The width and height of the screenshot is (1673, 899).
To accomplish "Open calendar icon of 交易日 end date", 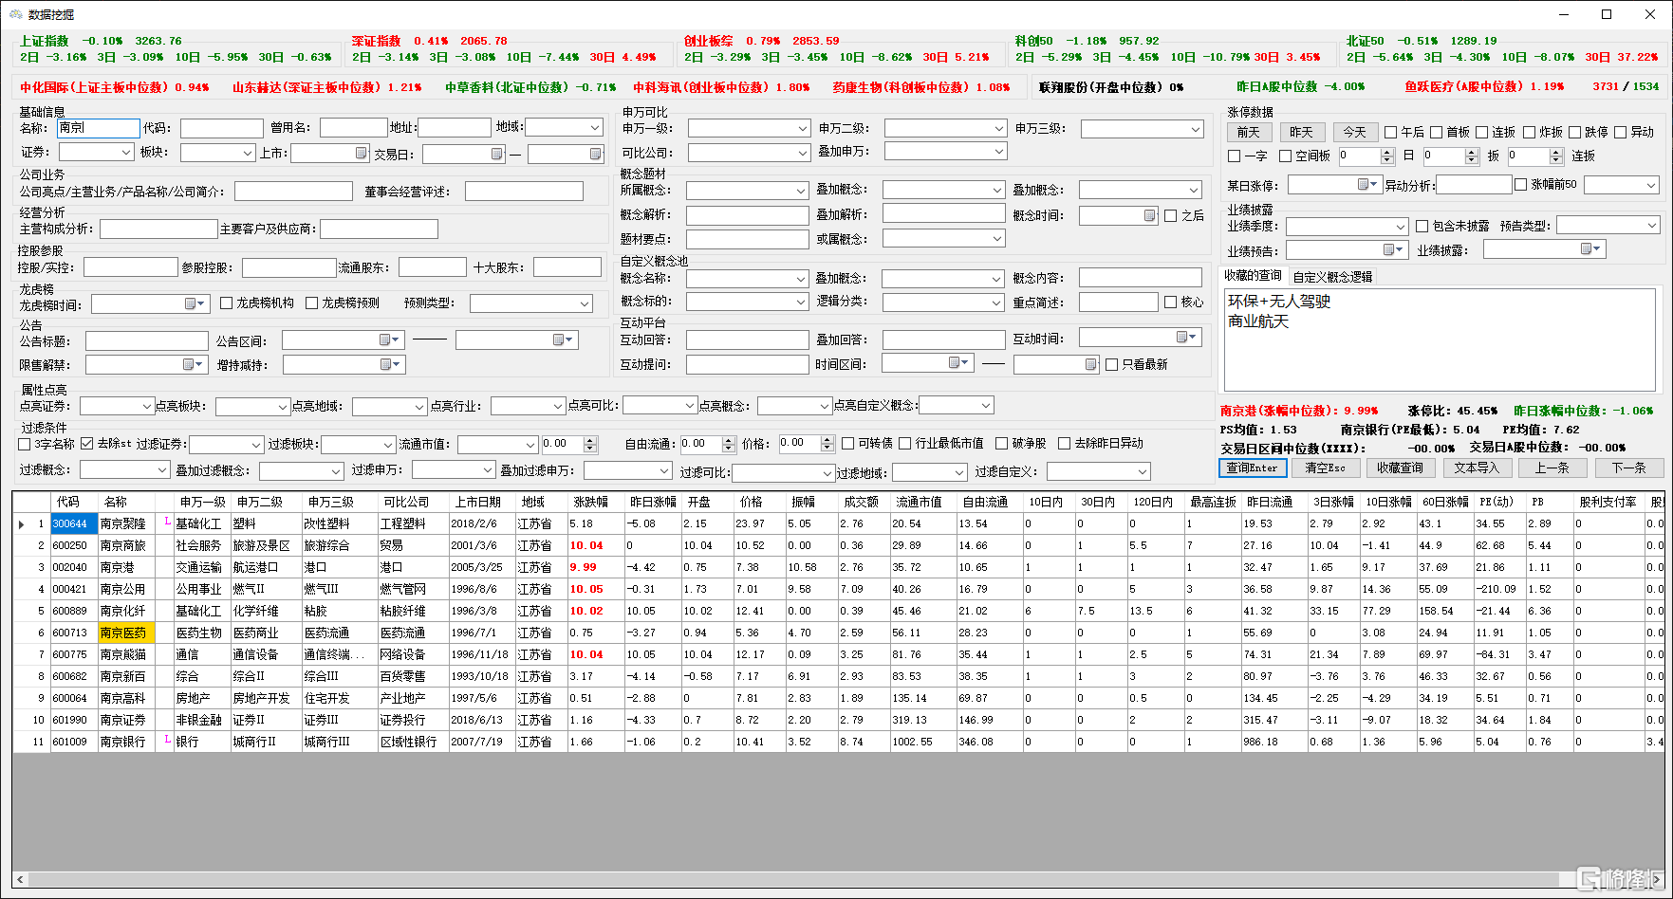I will tap(595, 154).
